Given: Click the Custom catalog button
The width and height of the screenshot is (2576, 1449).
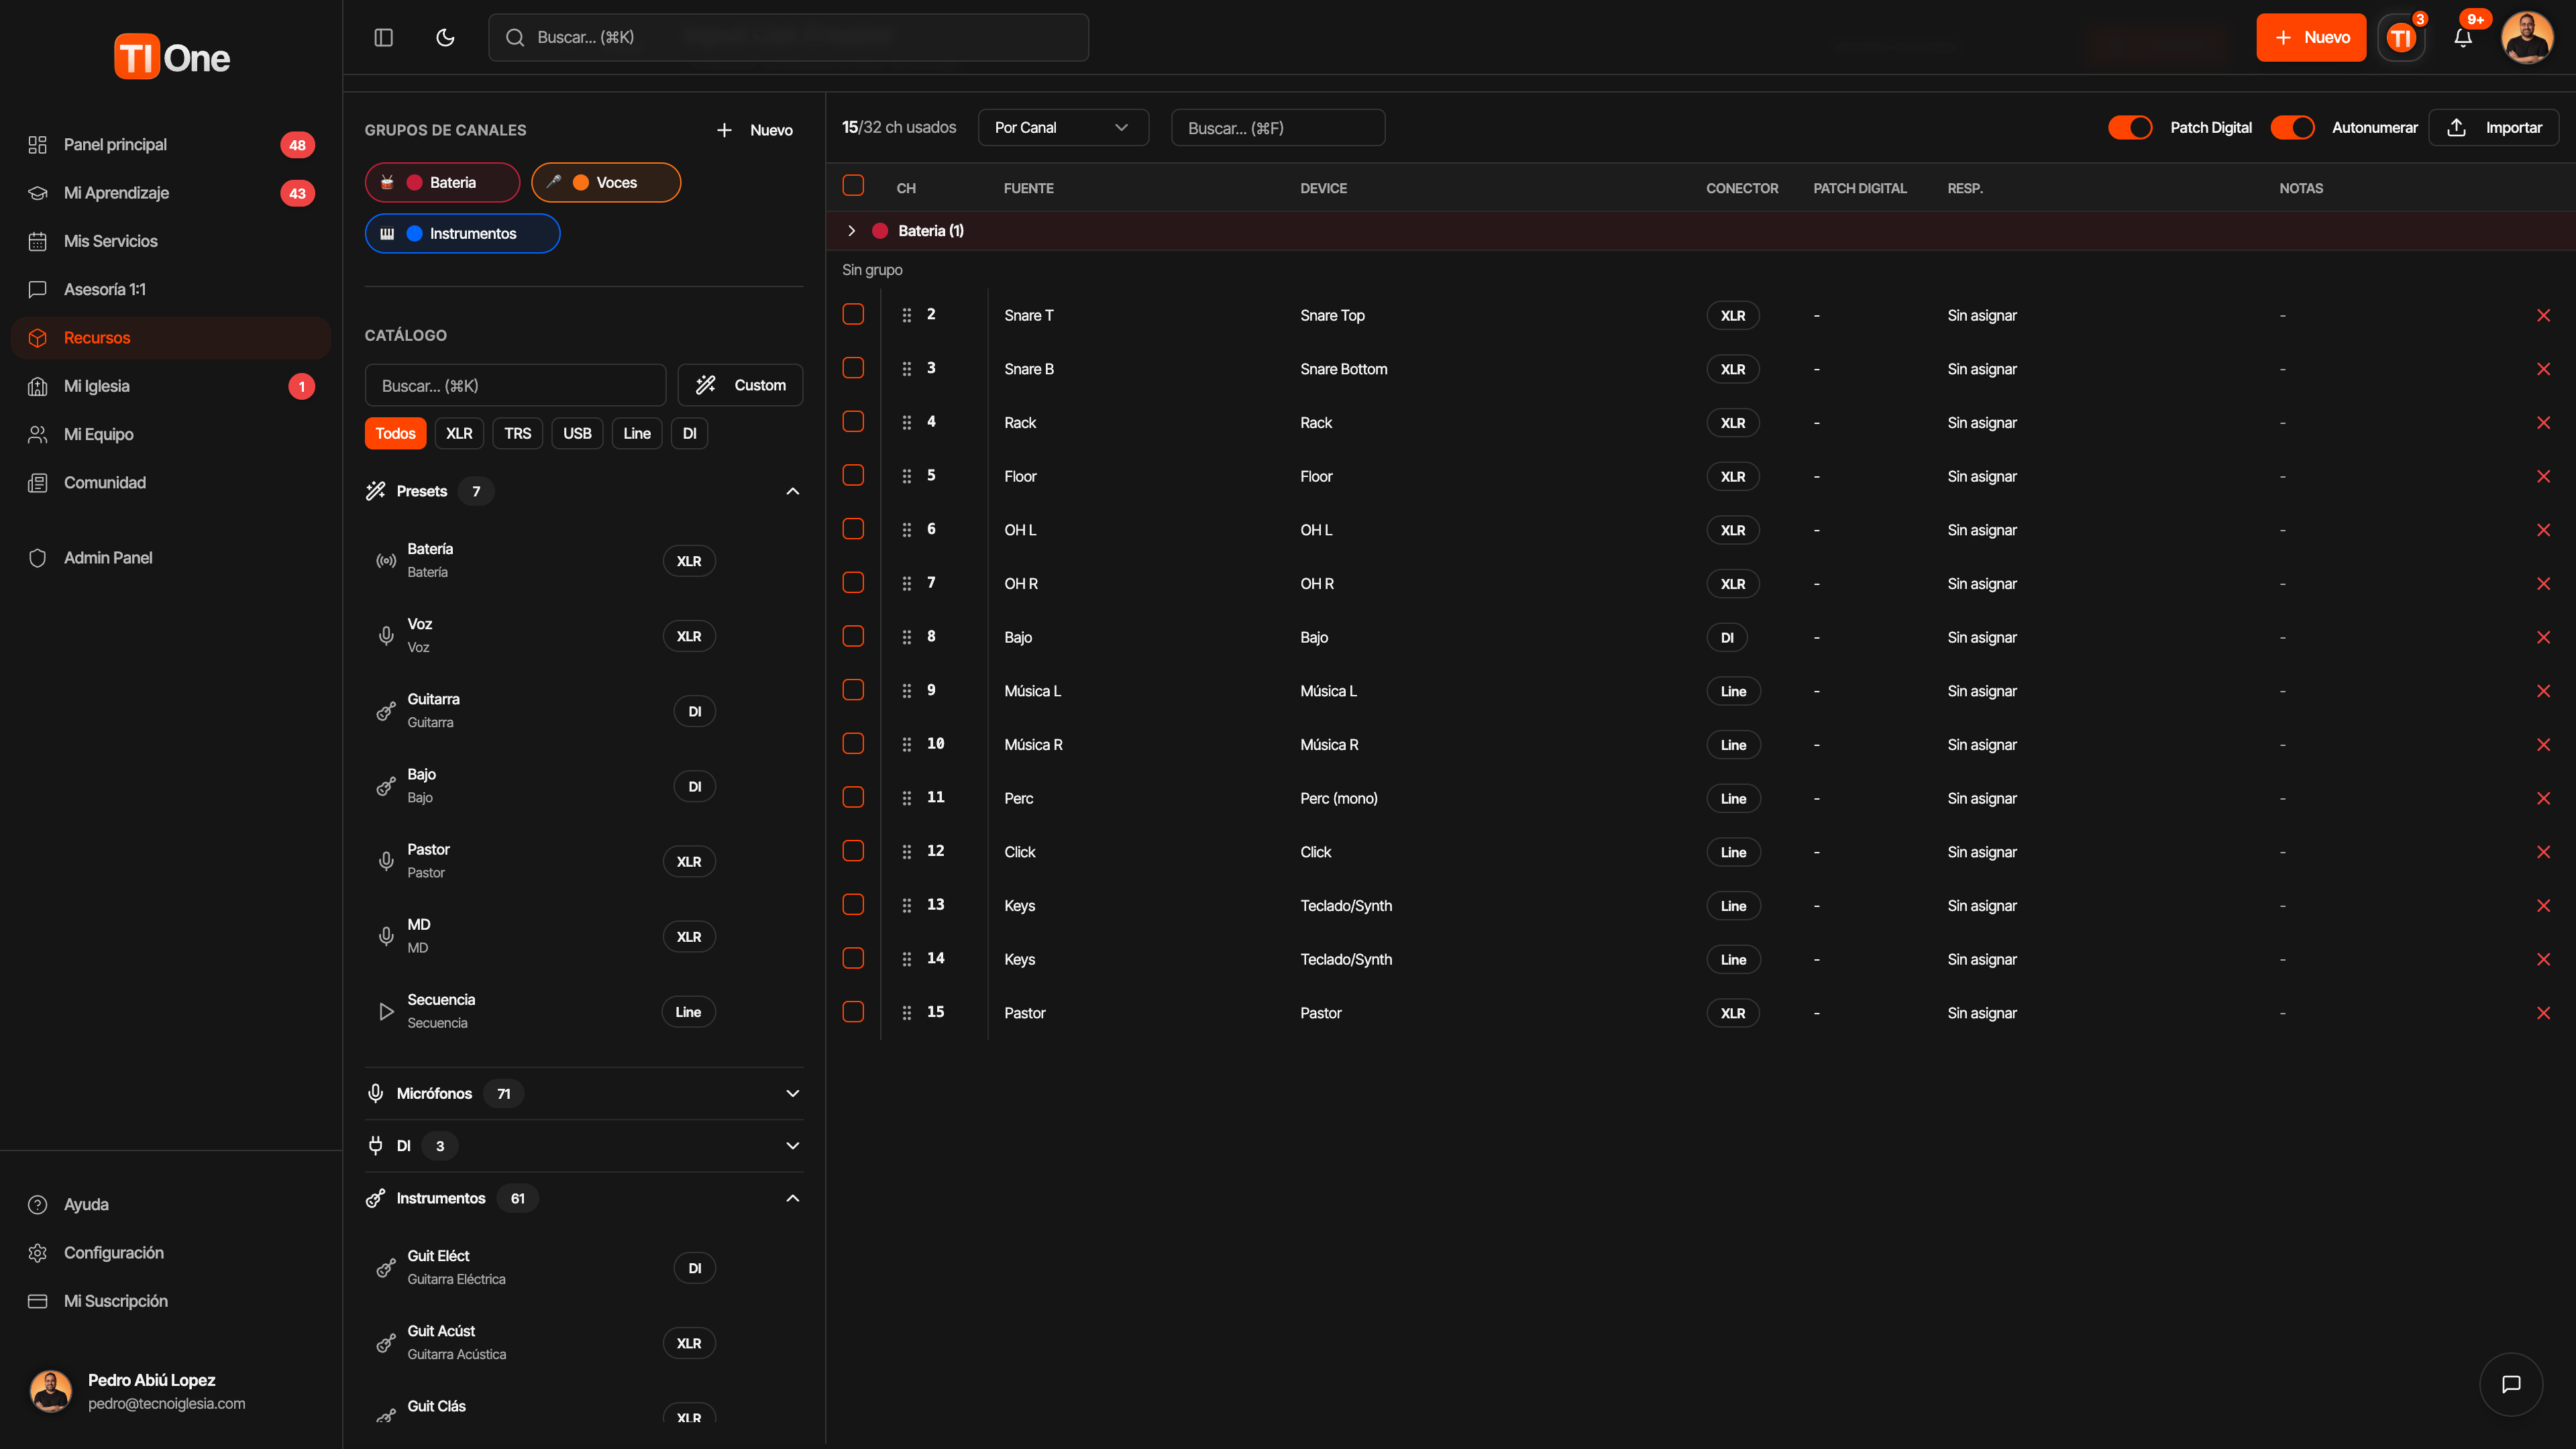Looking at the screenshot, I should coord(740,385).
